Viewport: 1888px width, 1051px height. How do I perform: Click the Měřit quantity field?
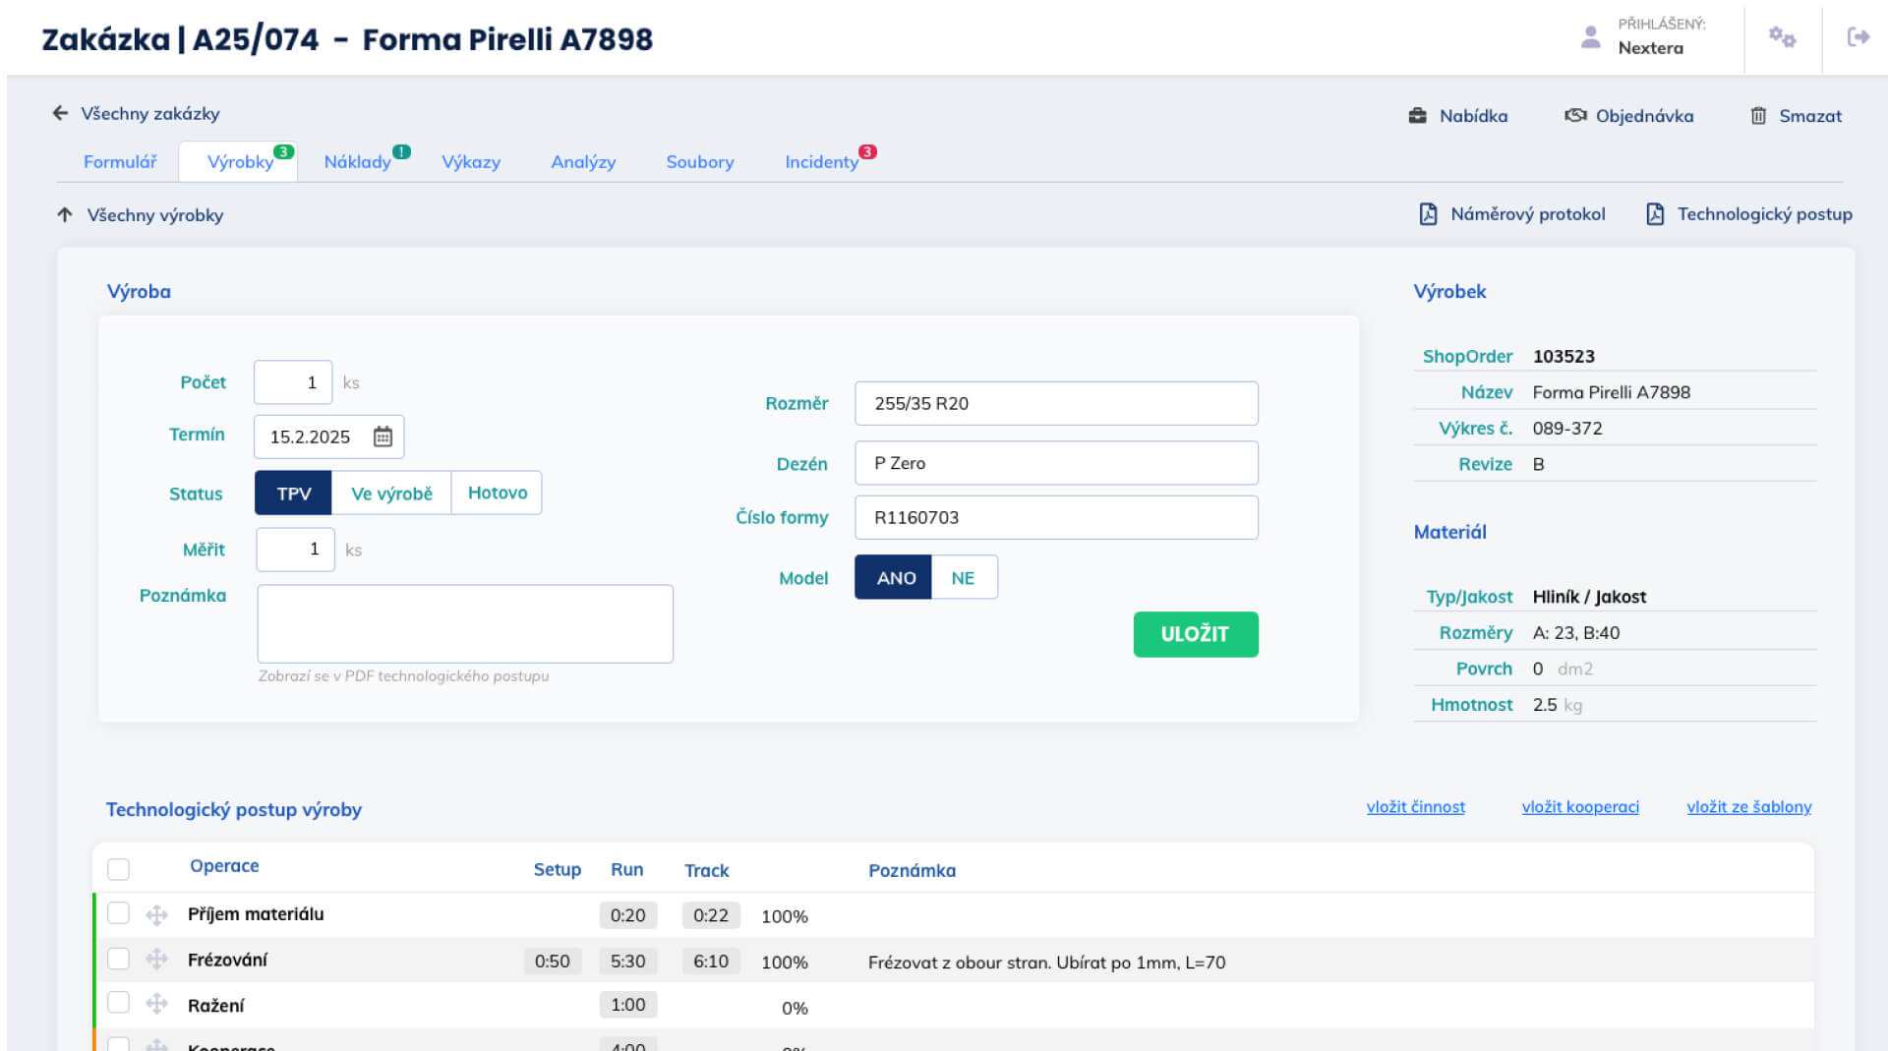click(x=295, y=550)
